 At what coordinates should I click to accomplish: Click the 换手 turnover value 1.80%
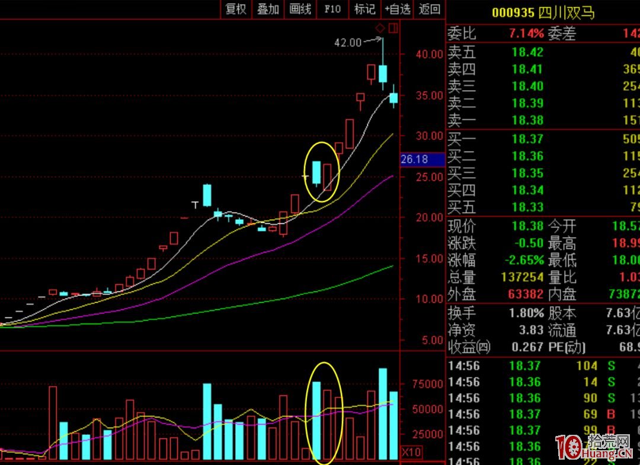(526, 313)
